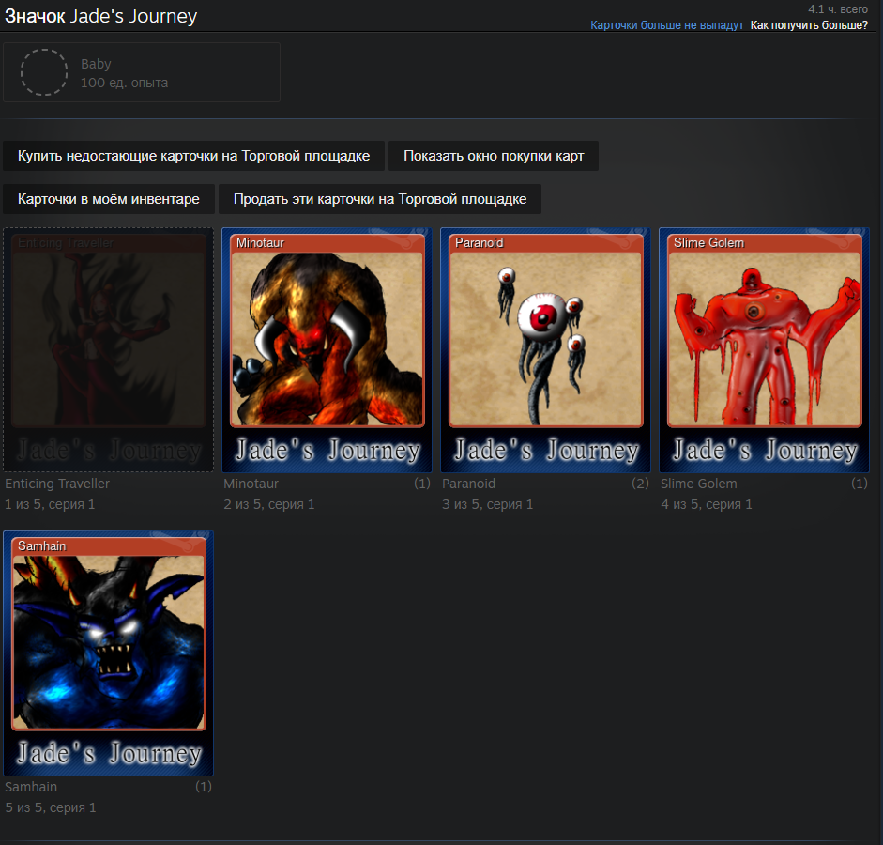Click 'Купить недостающие карточки на Торговой площадке' button
The width and height of the screenshot is (883, 845).
pyautogui.click(x=193, y=156)
